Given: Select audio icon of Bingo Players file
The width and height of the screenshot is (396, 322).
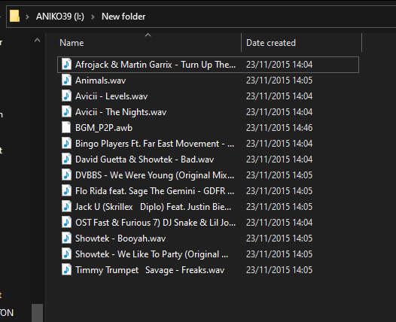Looking at the screenshot, I should click(66, 144).
